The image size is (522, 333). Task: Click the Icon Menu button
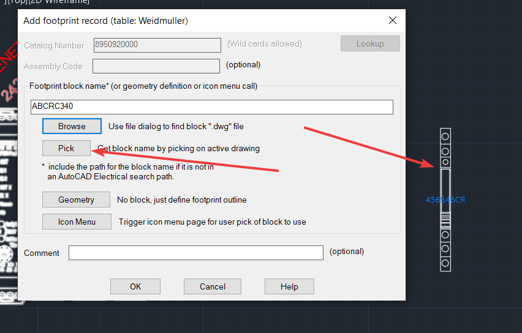(x=77, y=222)
